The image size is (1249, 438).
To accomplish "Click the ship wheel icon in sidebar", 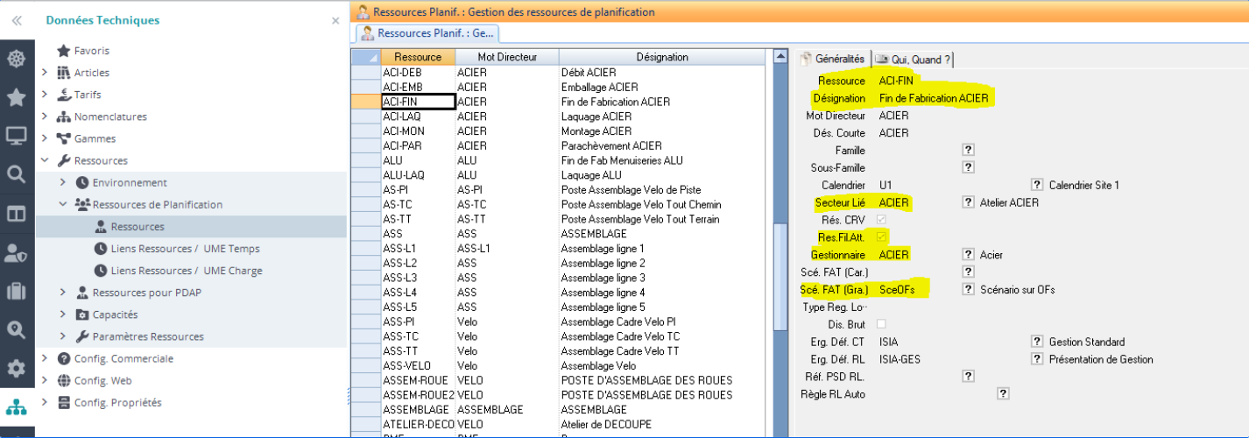I will (16, 59).
